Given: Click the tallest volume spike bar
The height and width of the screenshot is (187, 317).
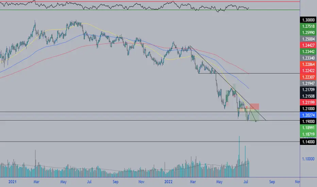Looking at the screenshot, I should [x=239, y=157].
